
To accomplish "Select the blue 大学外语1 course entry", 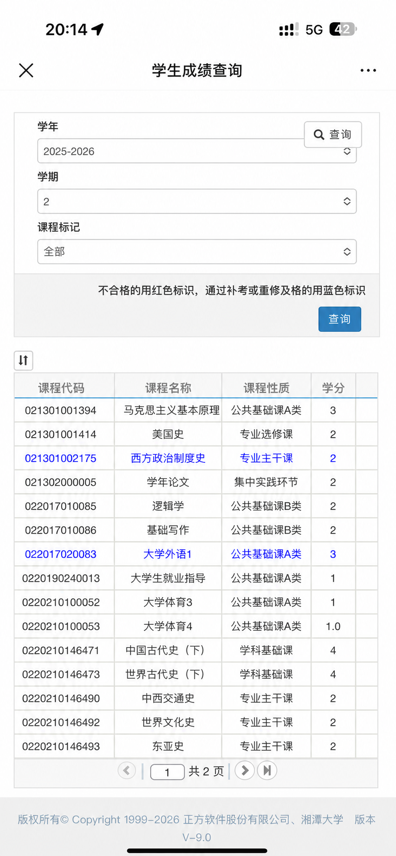I will (x=168, y=554).
